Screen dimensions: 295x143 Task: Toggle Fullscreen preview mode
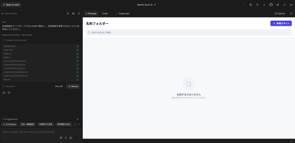point(122,14)
